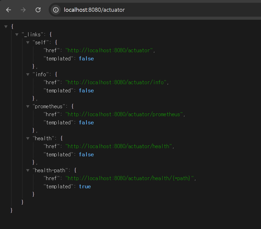Click the browser forward arrow
The width and height of the screenshot is (261, 229).
23,10
